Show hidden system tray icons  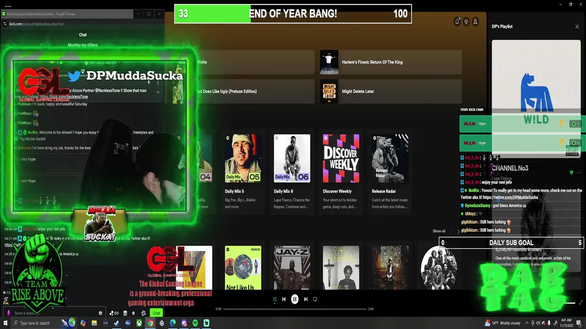[526, 323]
